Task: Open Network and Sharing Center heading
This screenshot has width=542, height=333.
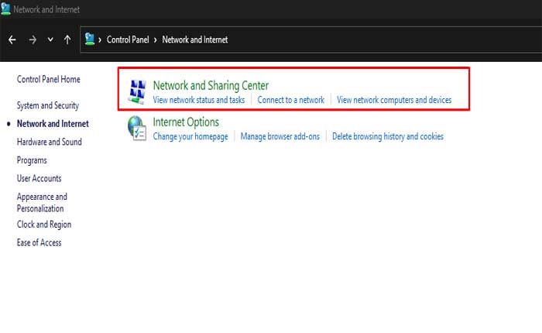Action: pos(211,85)
